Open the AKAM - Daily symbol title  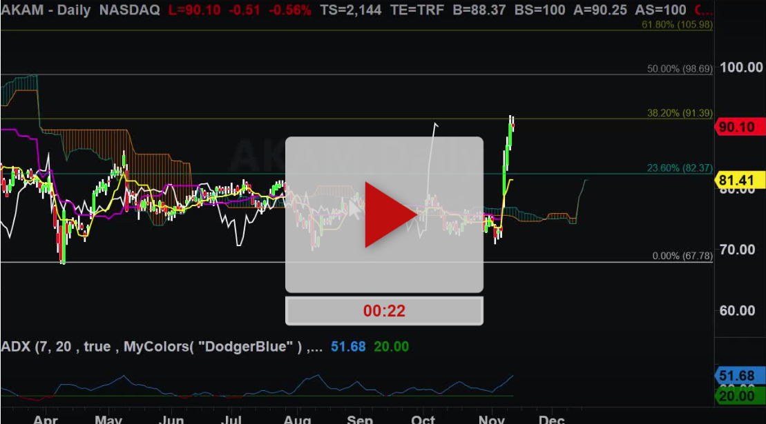[x=47, y=10]
